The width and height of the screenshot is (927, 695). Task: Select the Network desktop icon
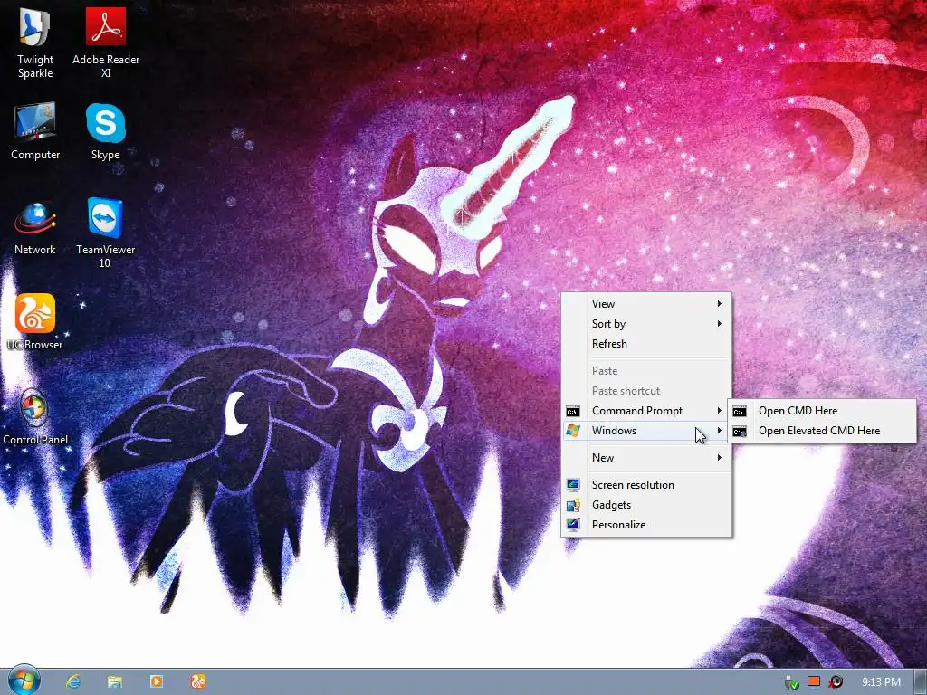coord(35,227)
